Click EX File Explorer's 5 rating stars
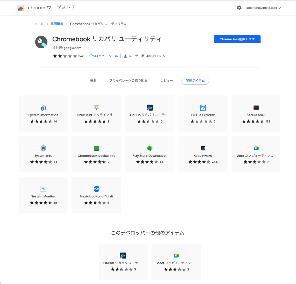Viewport: 296px width, 284px height. 201,121
